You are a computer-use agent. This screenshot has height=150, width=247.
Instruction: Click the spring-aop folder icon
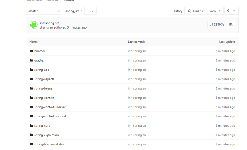click(x=31, y=70)
